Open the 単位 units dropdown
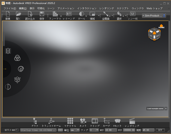171x134 pixels. pyautogui.click(x=75, y=130)
